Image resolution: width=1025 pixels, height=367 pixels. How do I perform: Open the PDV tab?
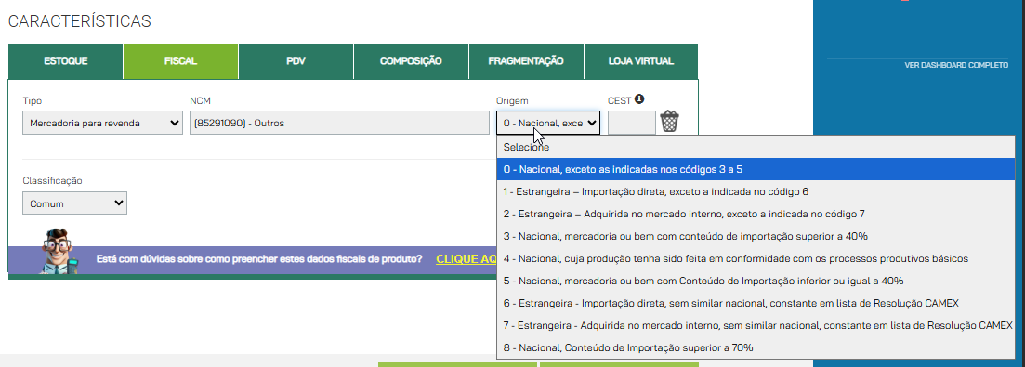(296, 61)
